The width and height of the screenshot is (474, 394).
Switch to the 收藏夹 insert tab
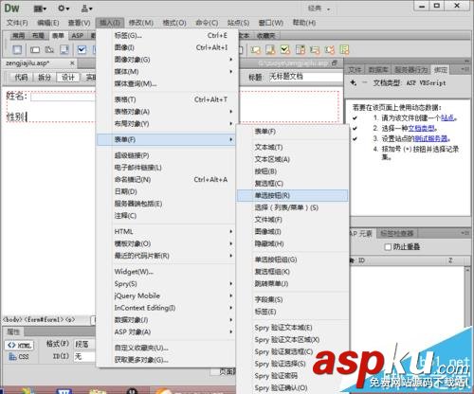click(265, 36)
